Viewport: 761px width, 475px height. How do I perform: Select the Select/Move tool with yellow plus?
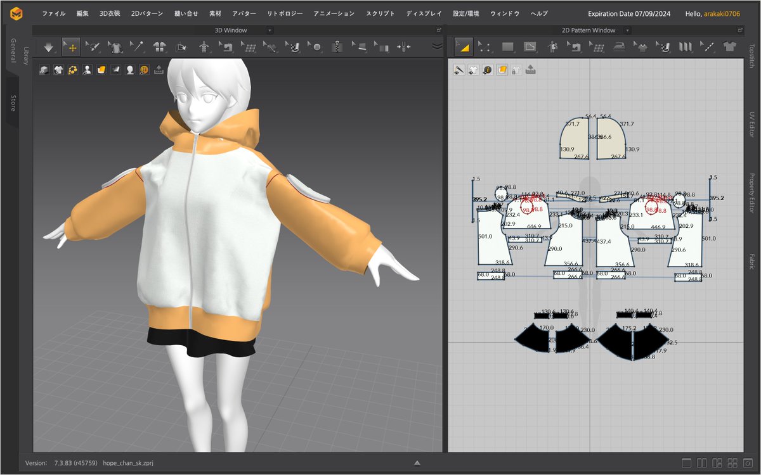pyautogui.click(x=71, y=46)
